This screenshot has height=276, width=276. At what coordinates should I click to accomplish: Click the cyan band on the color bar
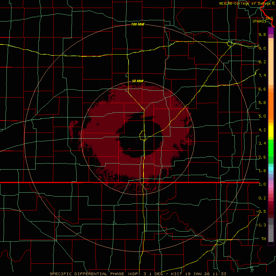271,169
